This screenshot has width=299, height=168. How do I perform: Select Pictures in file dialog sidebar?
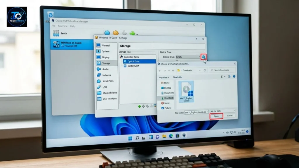(166, 108)
